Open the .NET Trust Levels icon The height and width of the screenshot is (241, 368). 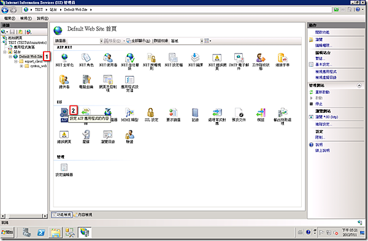(130, 58)
